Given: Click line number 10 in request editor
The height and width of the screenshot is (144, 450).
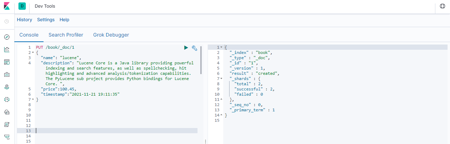Looking at the screenshot, I should [x=29, y=115].
